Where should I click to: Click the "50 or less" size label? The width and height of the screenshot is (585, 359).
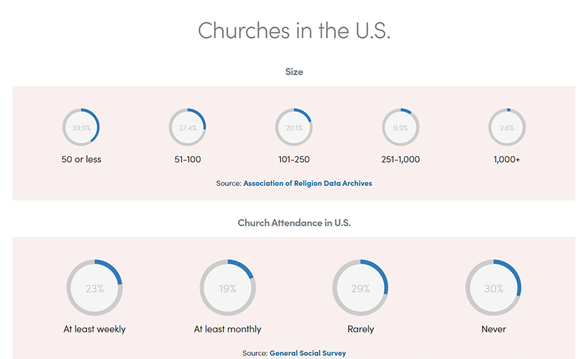[x=81, y=159]
